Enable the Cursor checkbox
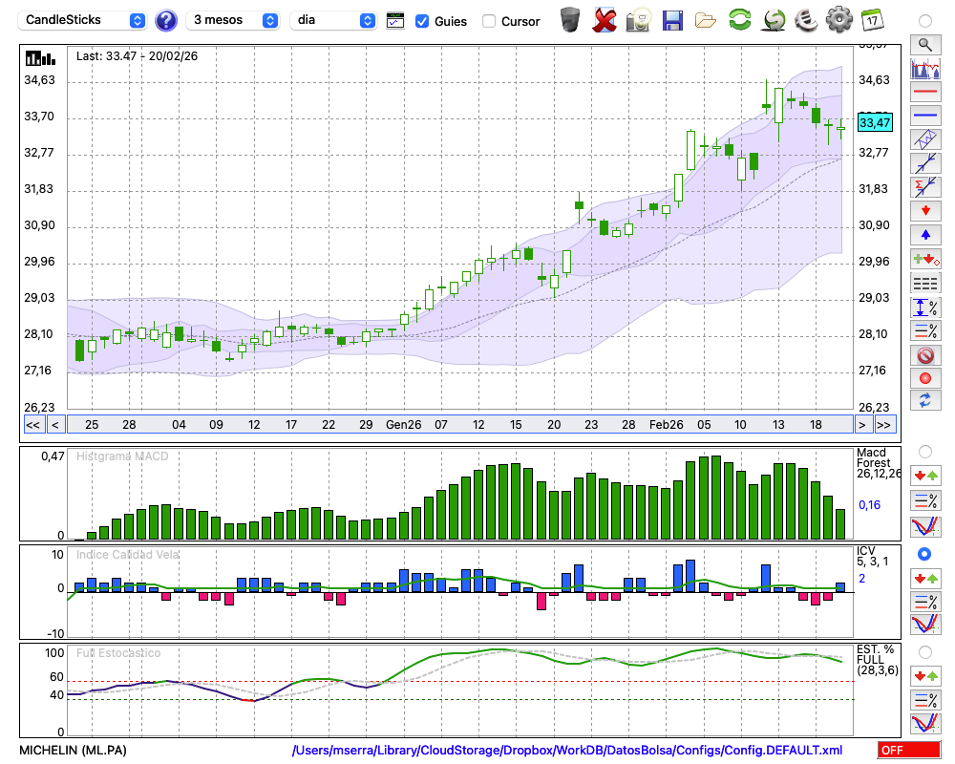Screen dimensions: 955x764 489,21
